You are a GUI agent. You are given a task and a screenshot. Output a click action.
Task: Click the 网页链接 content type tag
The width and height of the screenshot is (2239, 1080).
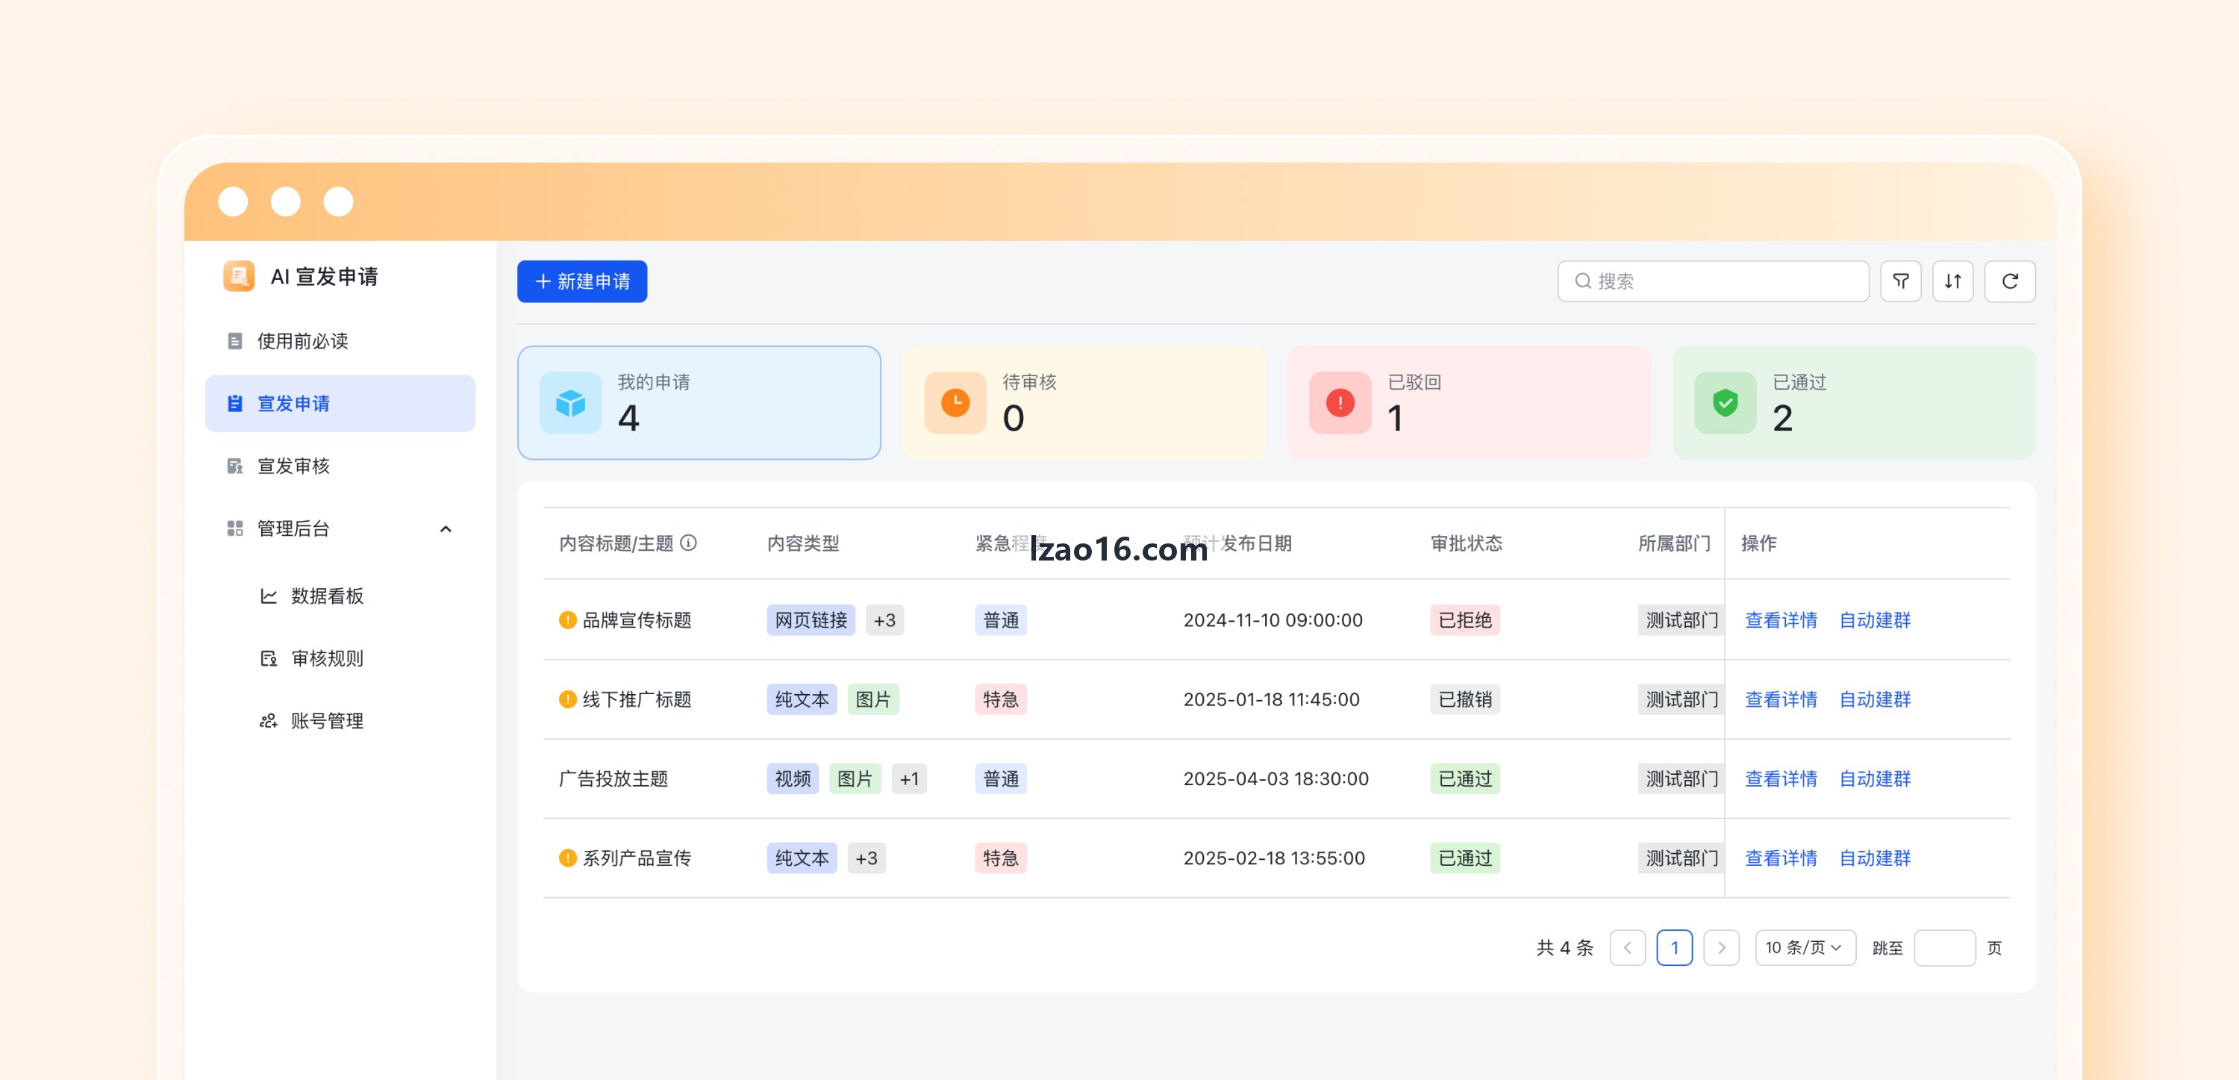point(810,620)
